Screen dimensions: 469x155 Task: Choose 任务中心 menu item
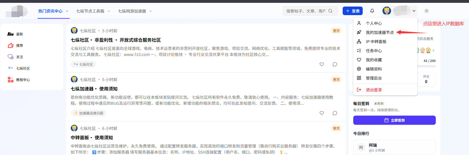385,51
